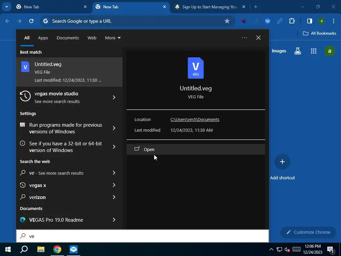Switch to the Apps search filter tab
Image resolution: width=341 pixels, height=256 pixels.
[43, 38]
